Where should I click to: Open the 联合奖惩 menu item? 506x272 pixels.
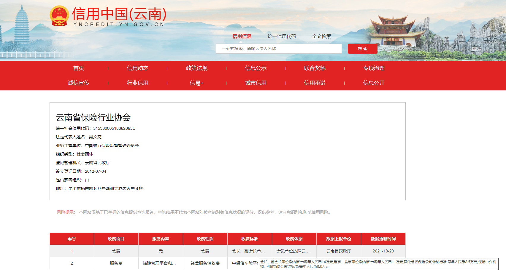315,68
